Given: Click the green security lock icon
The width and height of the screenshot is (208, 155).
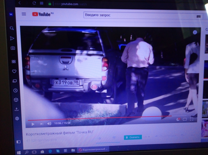Looking at the screenshot, I should [50, 4].
